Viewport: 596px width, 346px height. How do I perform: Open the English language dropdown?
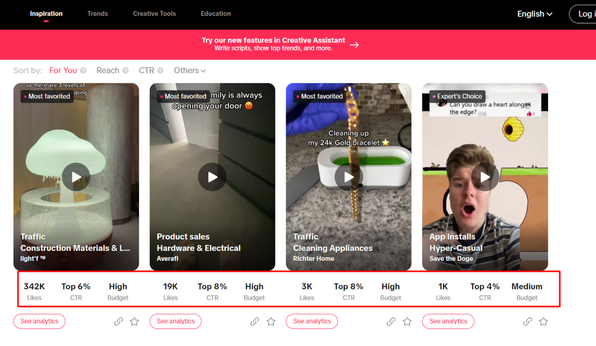point(535,14)
